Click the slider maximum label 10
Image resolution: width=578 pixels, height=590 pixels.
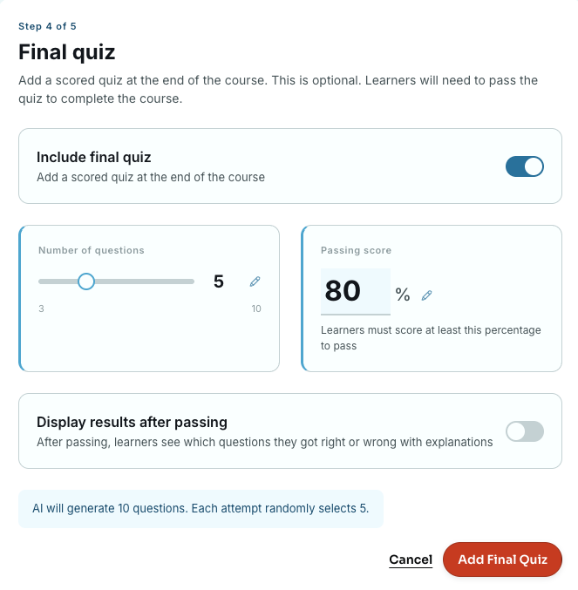tap(256, 309)
